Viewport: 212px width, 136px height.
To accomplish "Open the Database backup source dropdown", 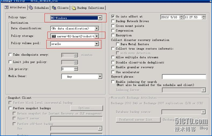I will [x=203, y=112].
